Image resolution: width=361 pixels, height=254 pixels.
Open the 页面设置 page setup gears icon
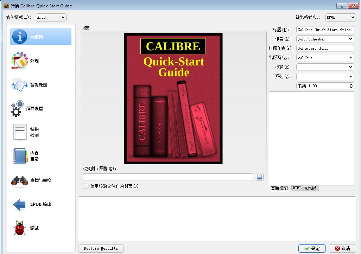(x=18, y=108)
